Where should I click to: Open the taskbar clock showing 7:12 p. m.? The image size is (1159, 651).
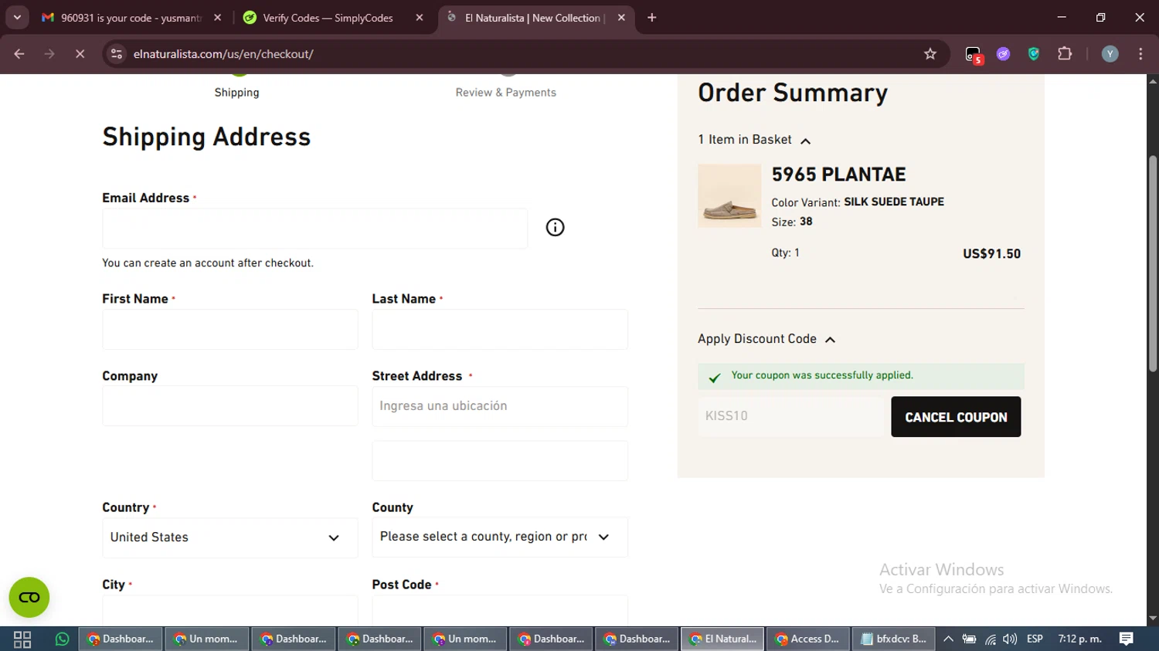(x=1080, y=639)
